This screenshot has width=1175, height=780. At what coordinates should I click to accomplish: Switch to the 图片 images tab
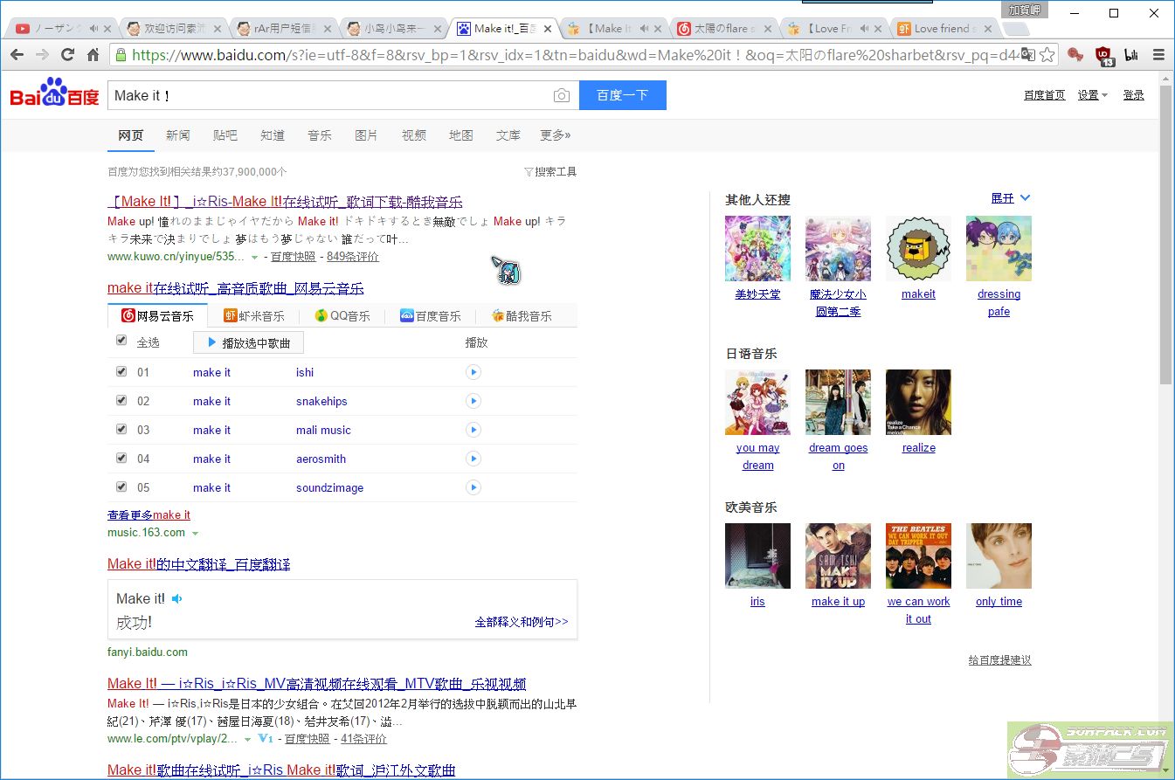[367, 135]
